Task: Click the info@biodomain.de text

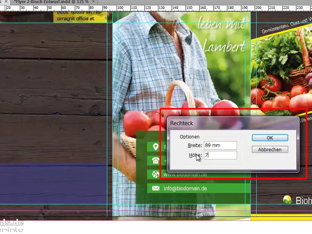Action: tap(185, 188)
